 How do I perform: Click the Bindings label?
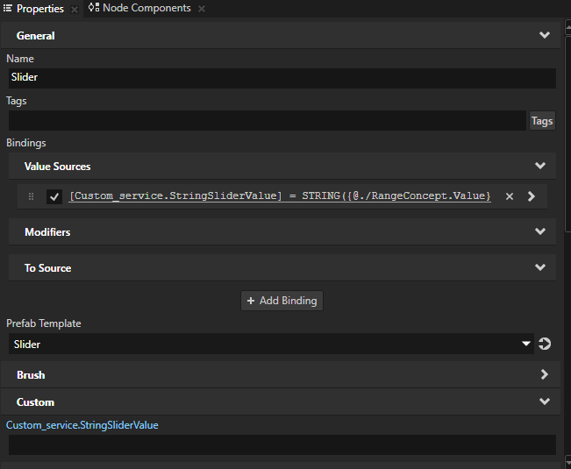(x=26, y=143)
